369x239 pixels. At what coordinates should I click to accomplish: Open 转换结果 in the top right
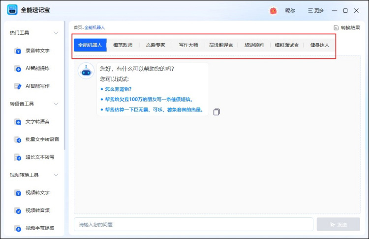(347, 27)
